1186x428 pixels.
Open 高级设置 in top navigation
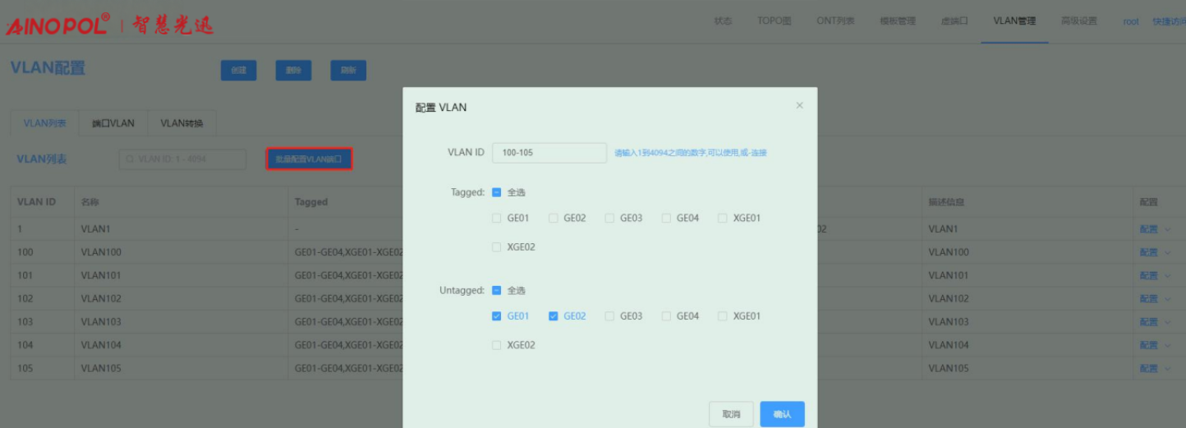1078,21
